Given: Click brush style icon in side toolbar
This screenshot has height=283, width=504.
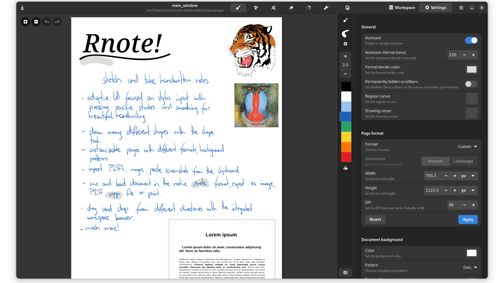Looking at the screenshot, I should (x=345, y=20).
